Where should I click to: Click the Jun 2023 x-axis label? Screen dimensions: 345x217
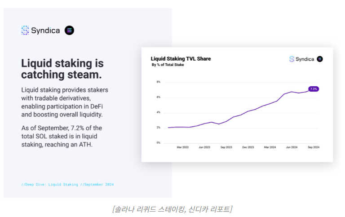click(x=204, y=147)
